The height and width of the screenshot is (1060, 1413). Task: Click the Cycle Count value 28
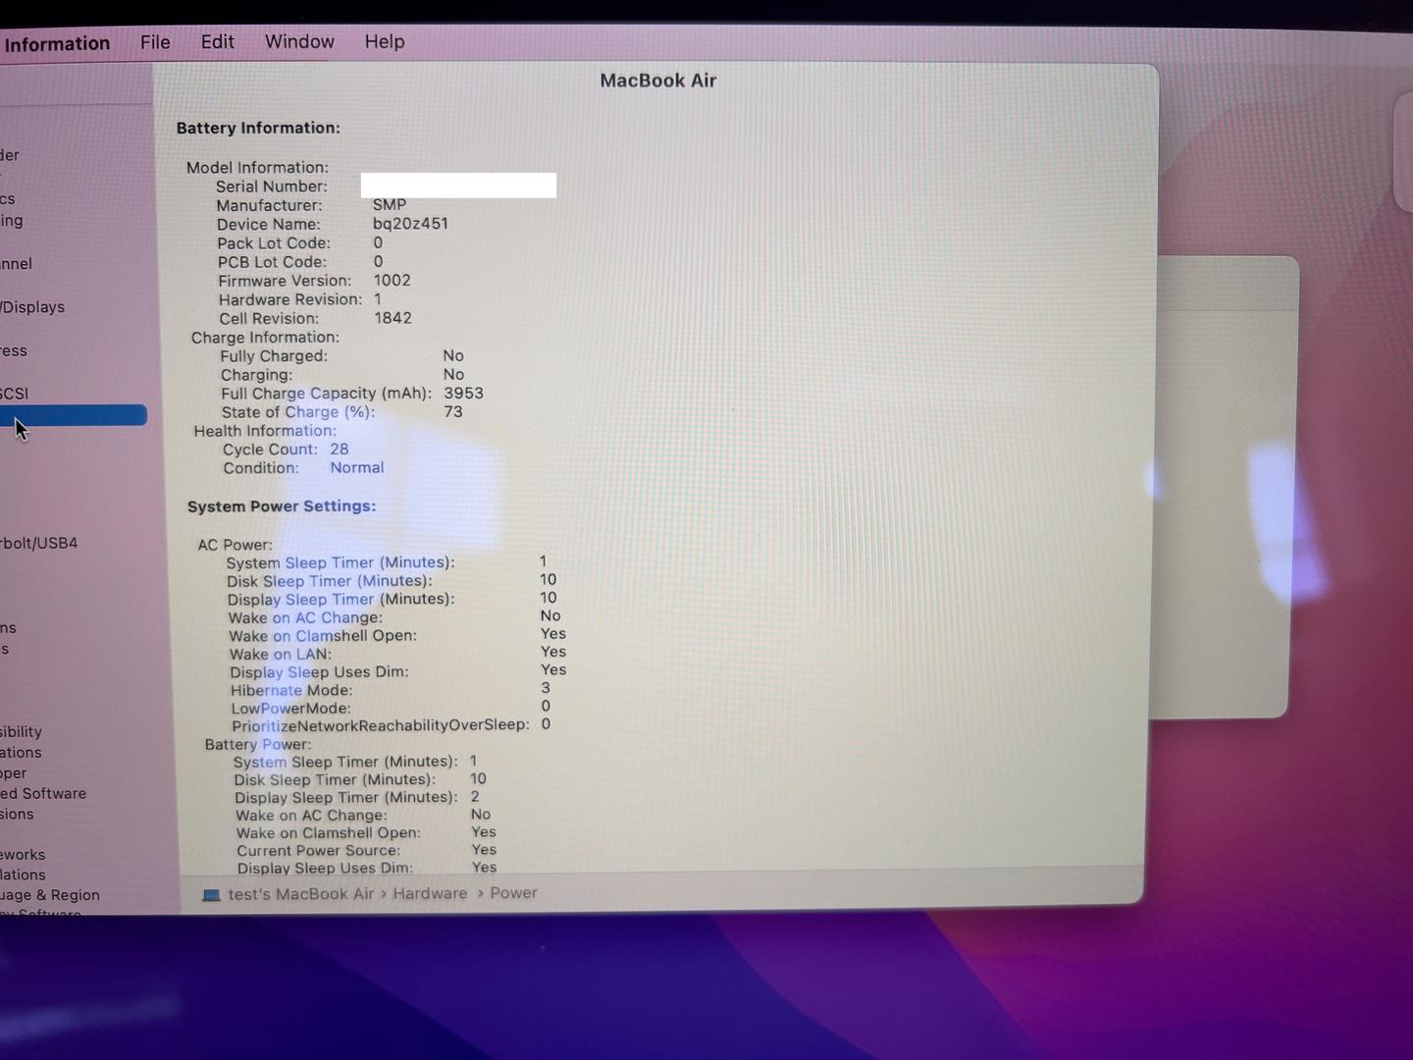click(340, 449)
